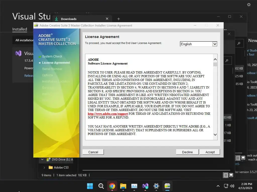Screen dimensions: 257x192
Task: Click the System Check green checkmark
Action: pyautogui.click(x=40, y=57)
